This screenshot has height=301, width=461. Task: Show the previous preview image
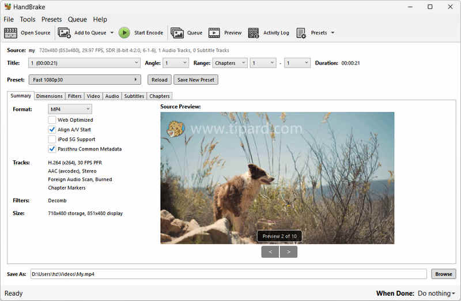(270, 252)
